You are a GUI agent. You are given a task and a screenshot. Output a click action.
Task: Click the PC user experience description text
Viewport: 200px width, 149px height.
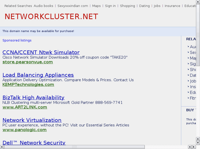pyautogui.click(x=66, y=125)
